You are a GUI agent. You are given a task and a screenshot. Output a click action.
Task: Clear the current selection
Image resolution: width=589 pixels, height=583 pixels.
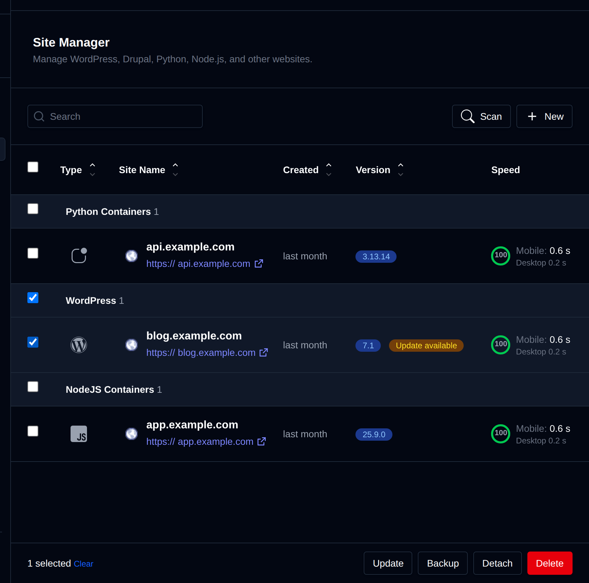coord(84,564)
